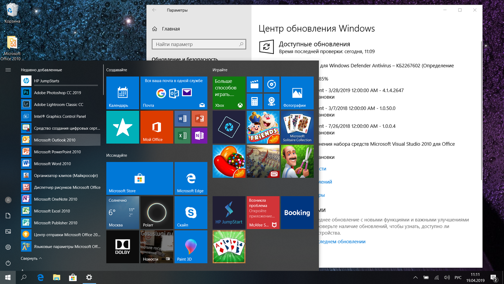The height and width of the screenshot is (284, 504).
Task: Launch Adobe Photoshop CC 2019 from list
Action: [60, 93]
